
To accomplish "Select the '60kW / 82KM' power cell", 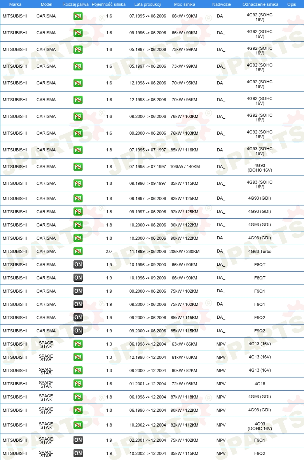I will [184, 370].
